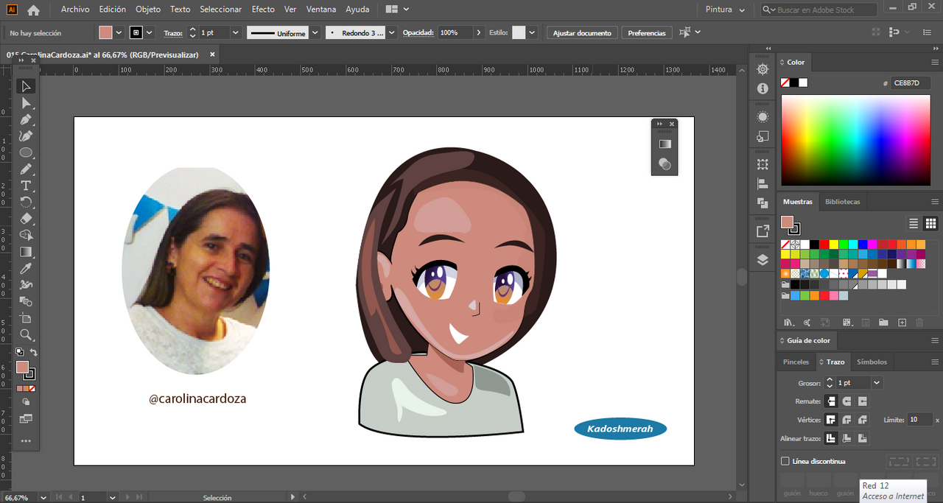Viewport: 943px width, 503px height.
Task: Enable Línea discontinua checkbox
Action: point(785,461)
